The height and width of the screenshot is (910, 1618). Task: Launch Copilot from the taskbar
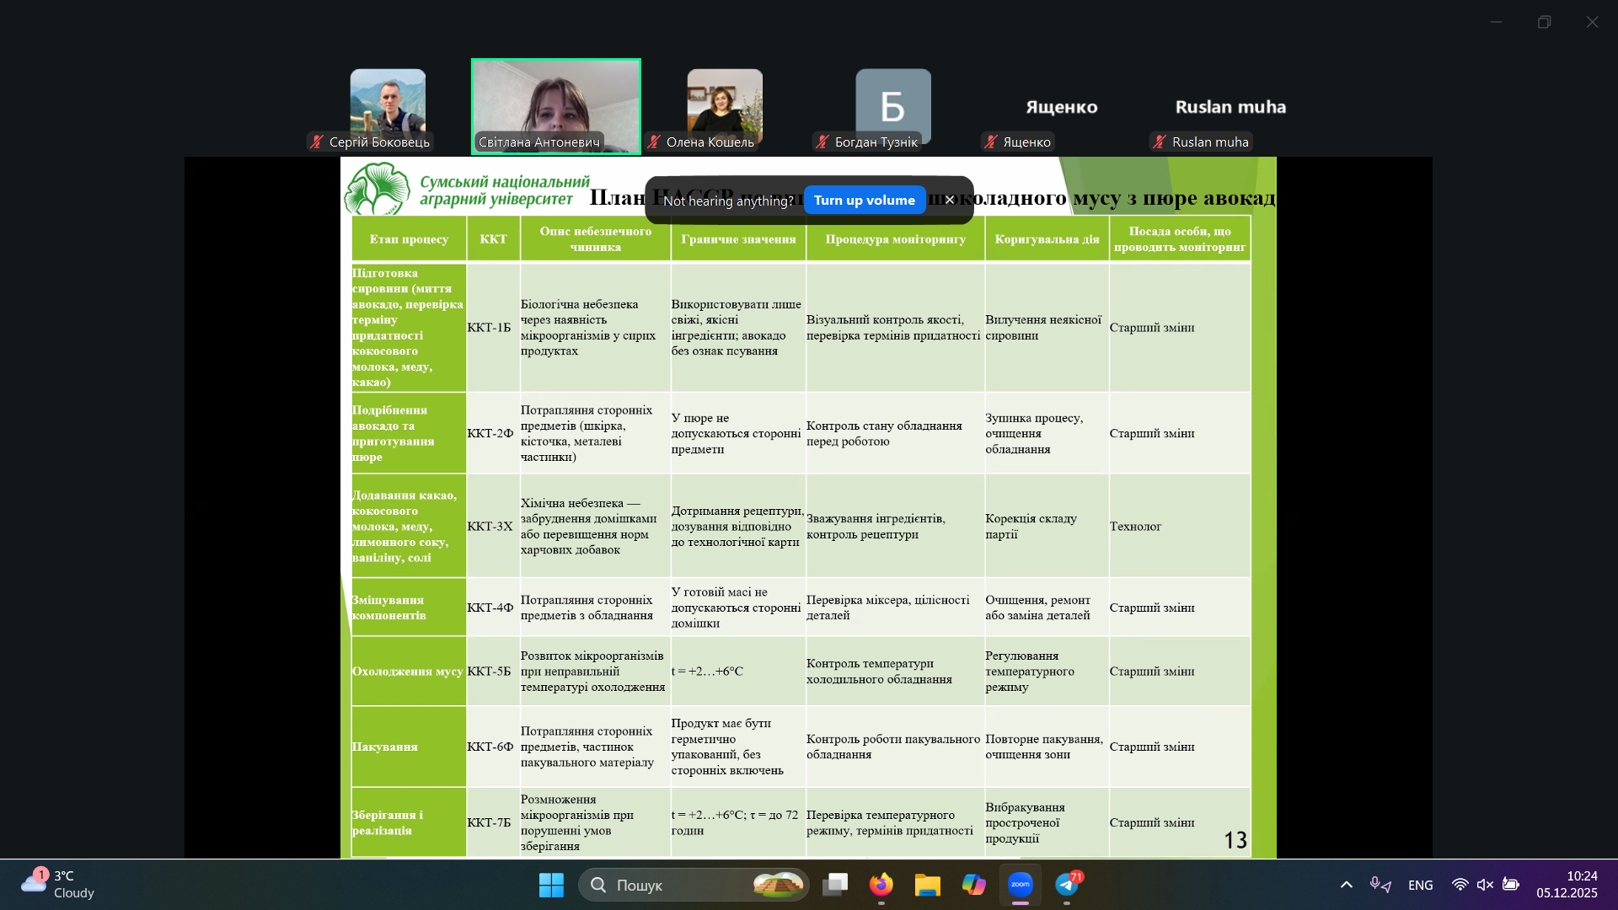tap(973, 885)
